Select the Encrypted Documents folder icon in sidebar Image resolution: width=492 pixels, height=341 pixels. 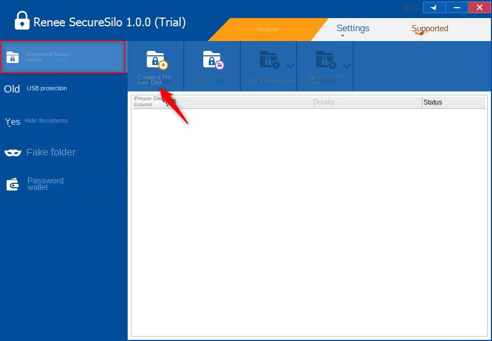[x=13, y=57]
